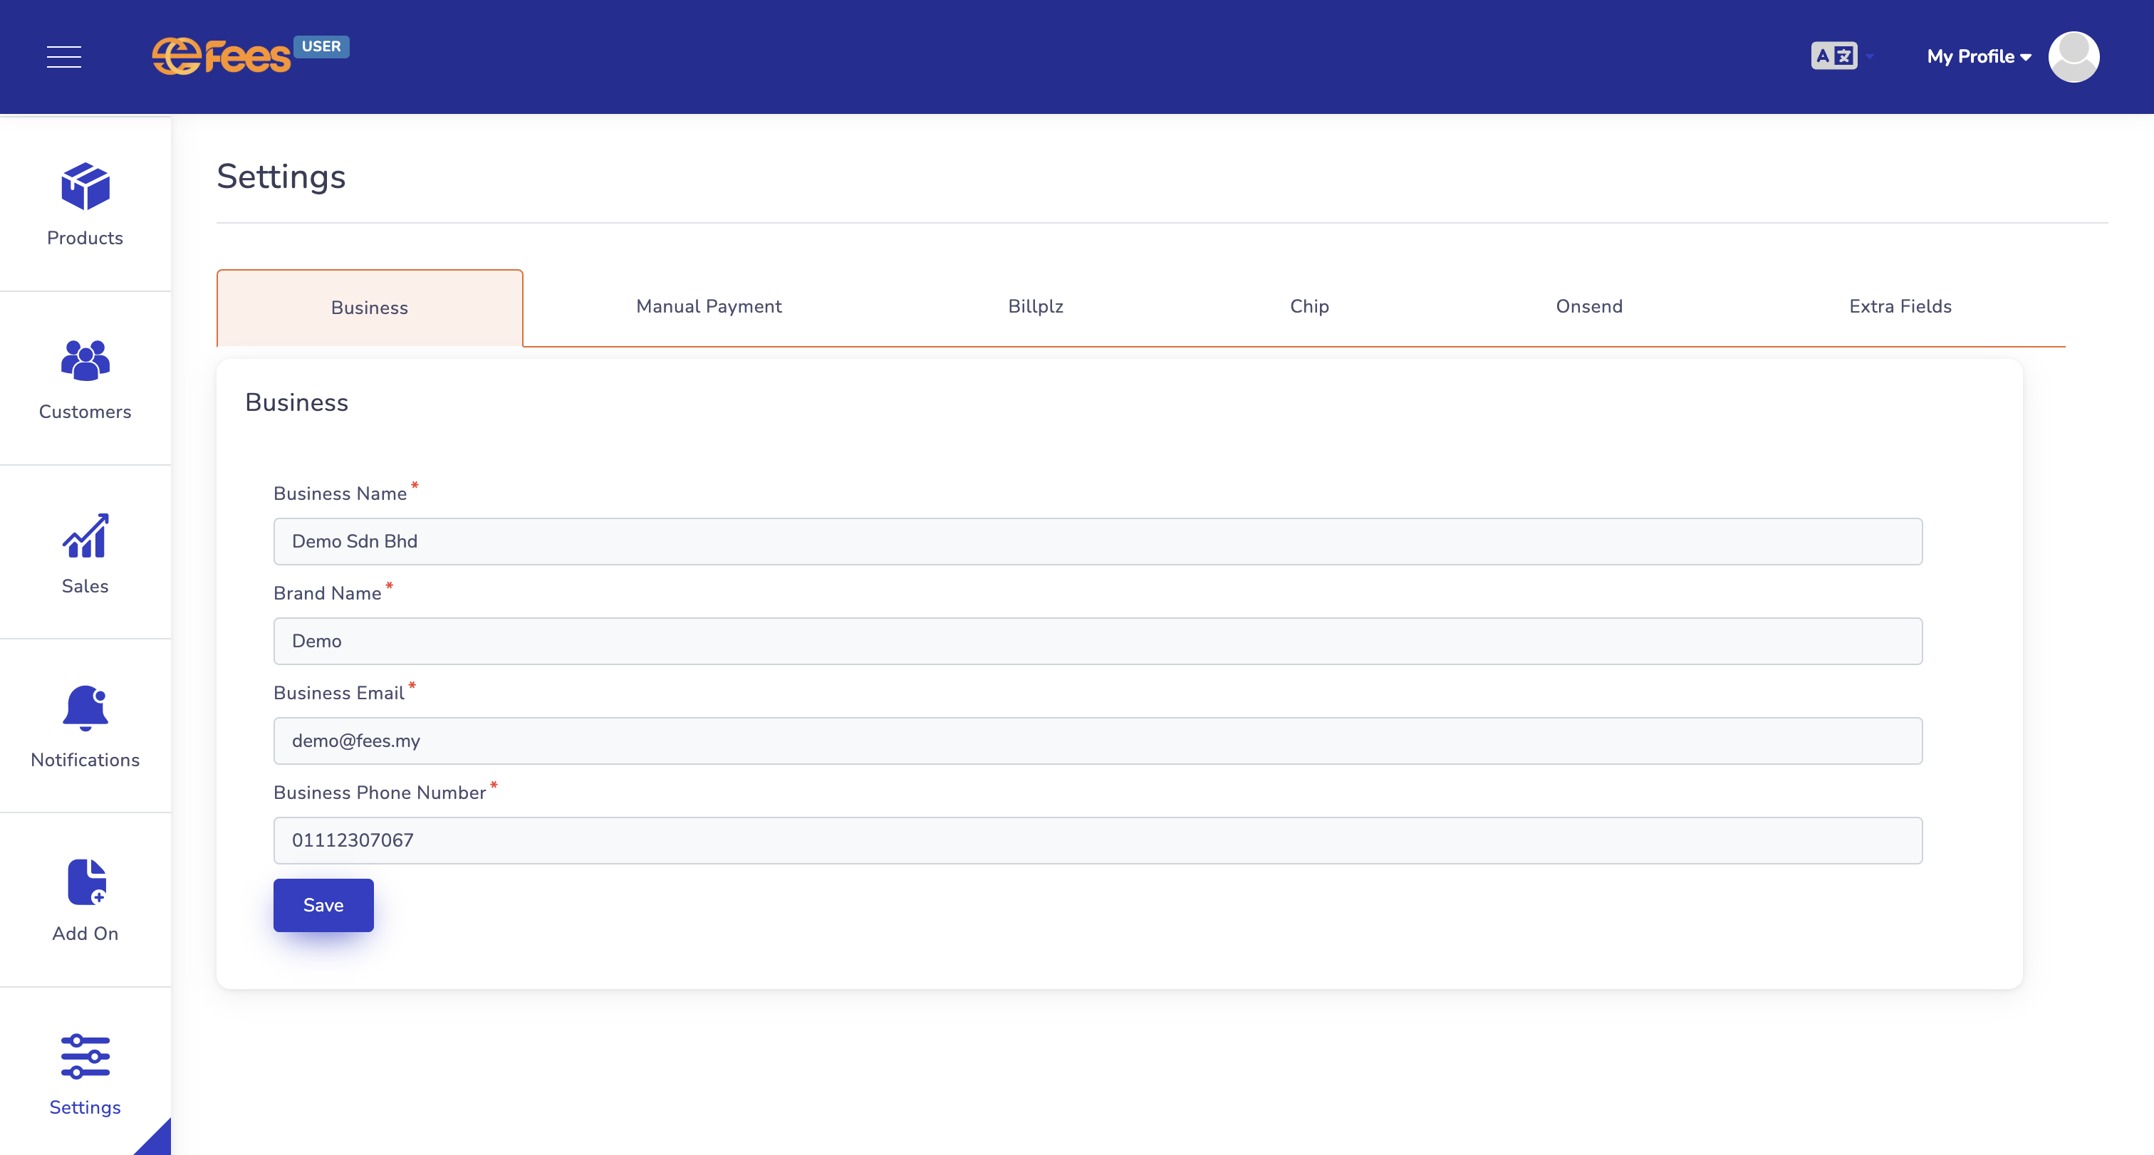Switch to Manual Payment tab
This screenshot has height=1155, width=2154.
pyautogui.click(x=708, y=306)
